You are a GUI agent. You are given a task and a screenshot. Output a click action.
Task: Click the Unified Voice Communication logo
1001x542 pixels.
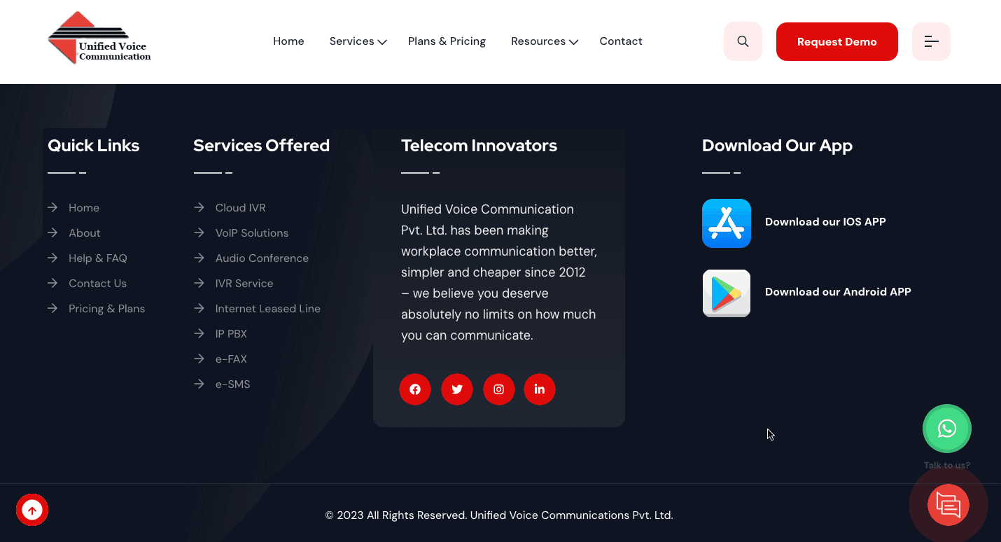pyautogui.click(x=99, y=38)
